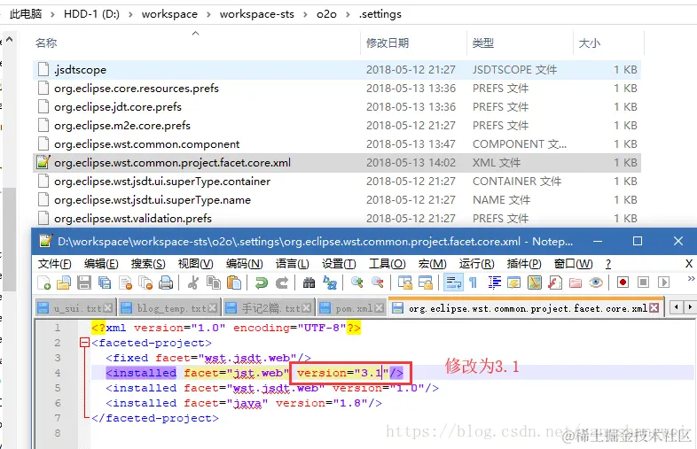Open the 语言(L) menu

(x=292, y=264)
